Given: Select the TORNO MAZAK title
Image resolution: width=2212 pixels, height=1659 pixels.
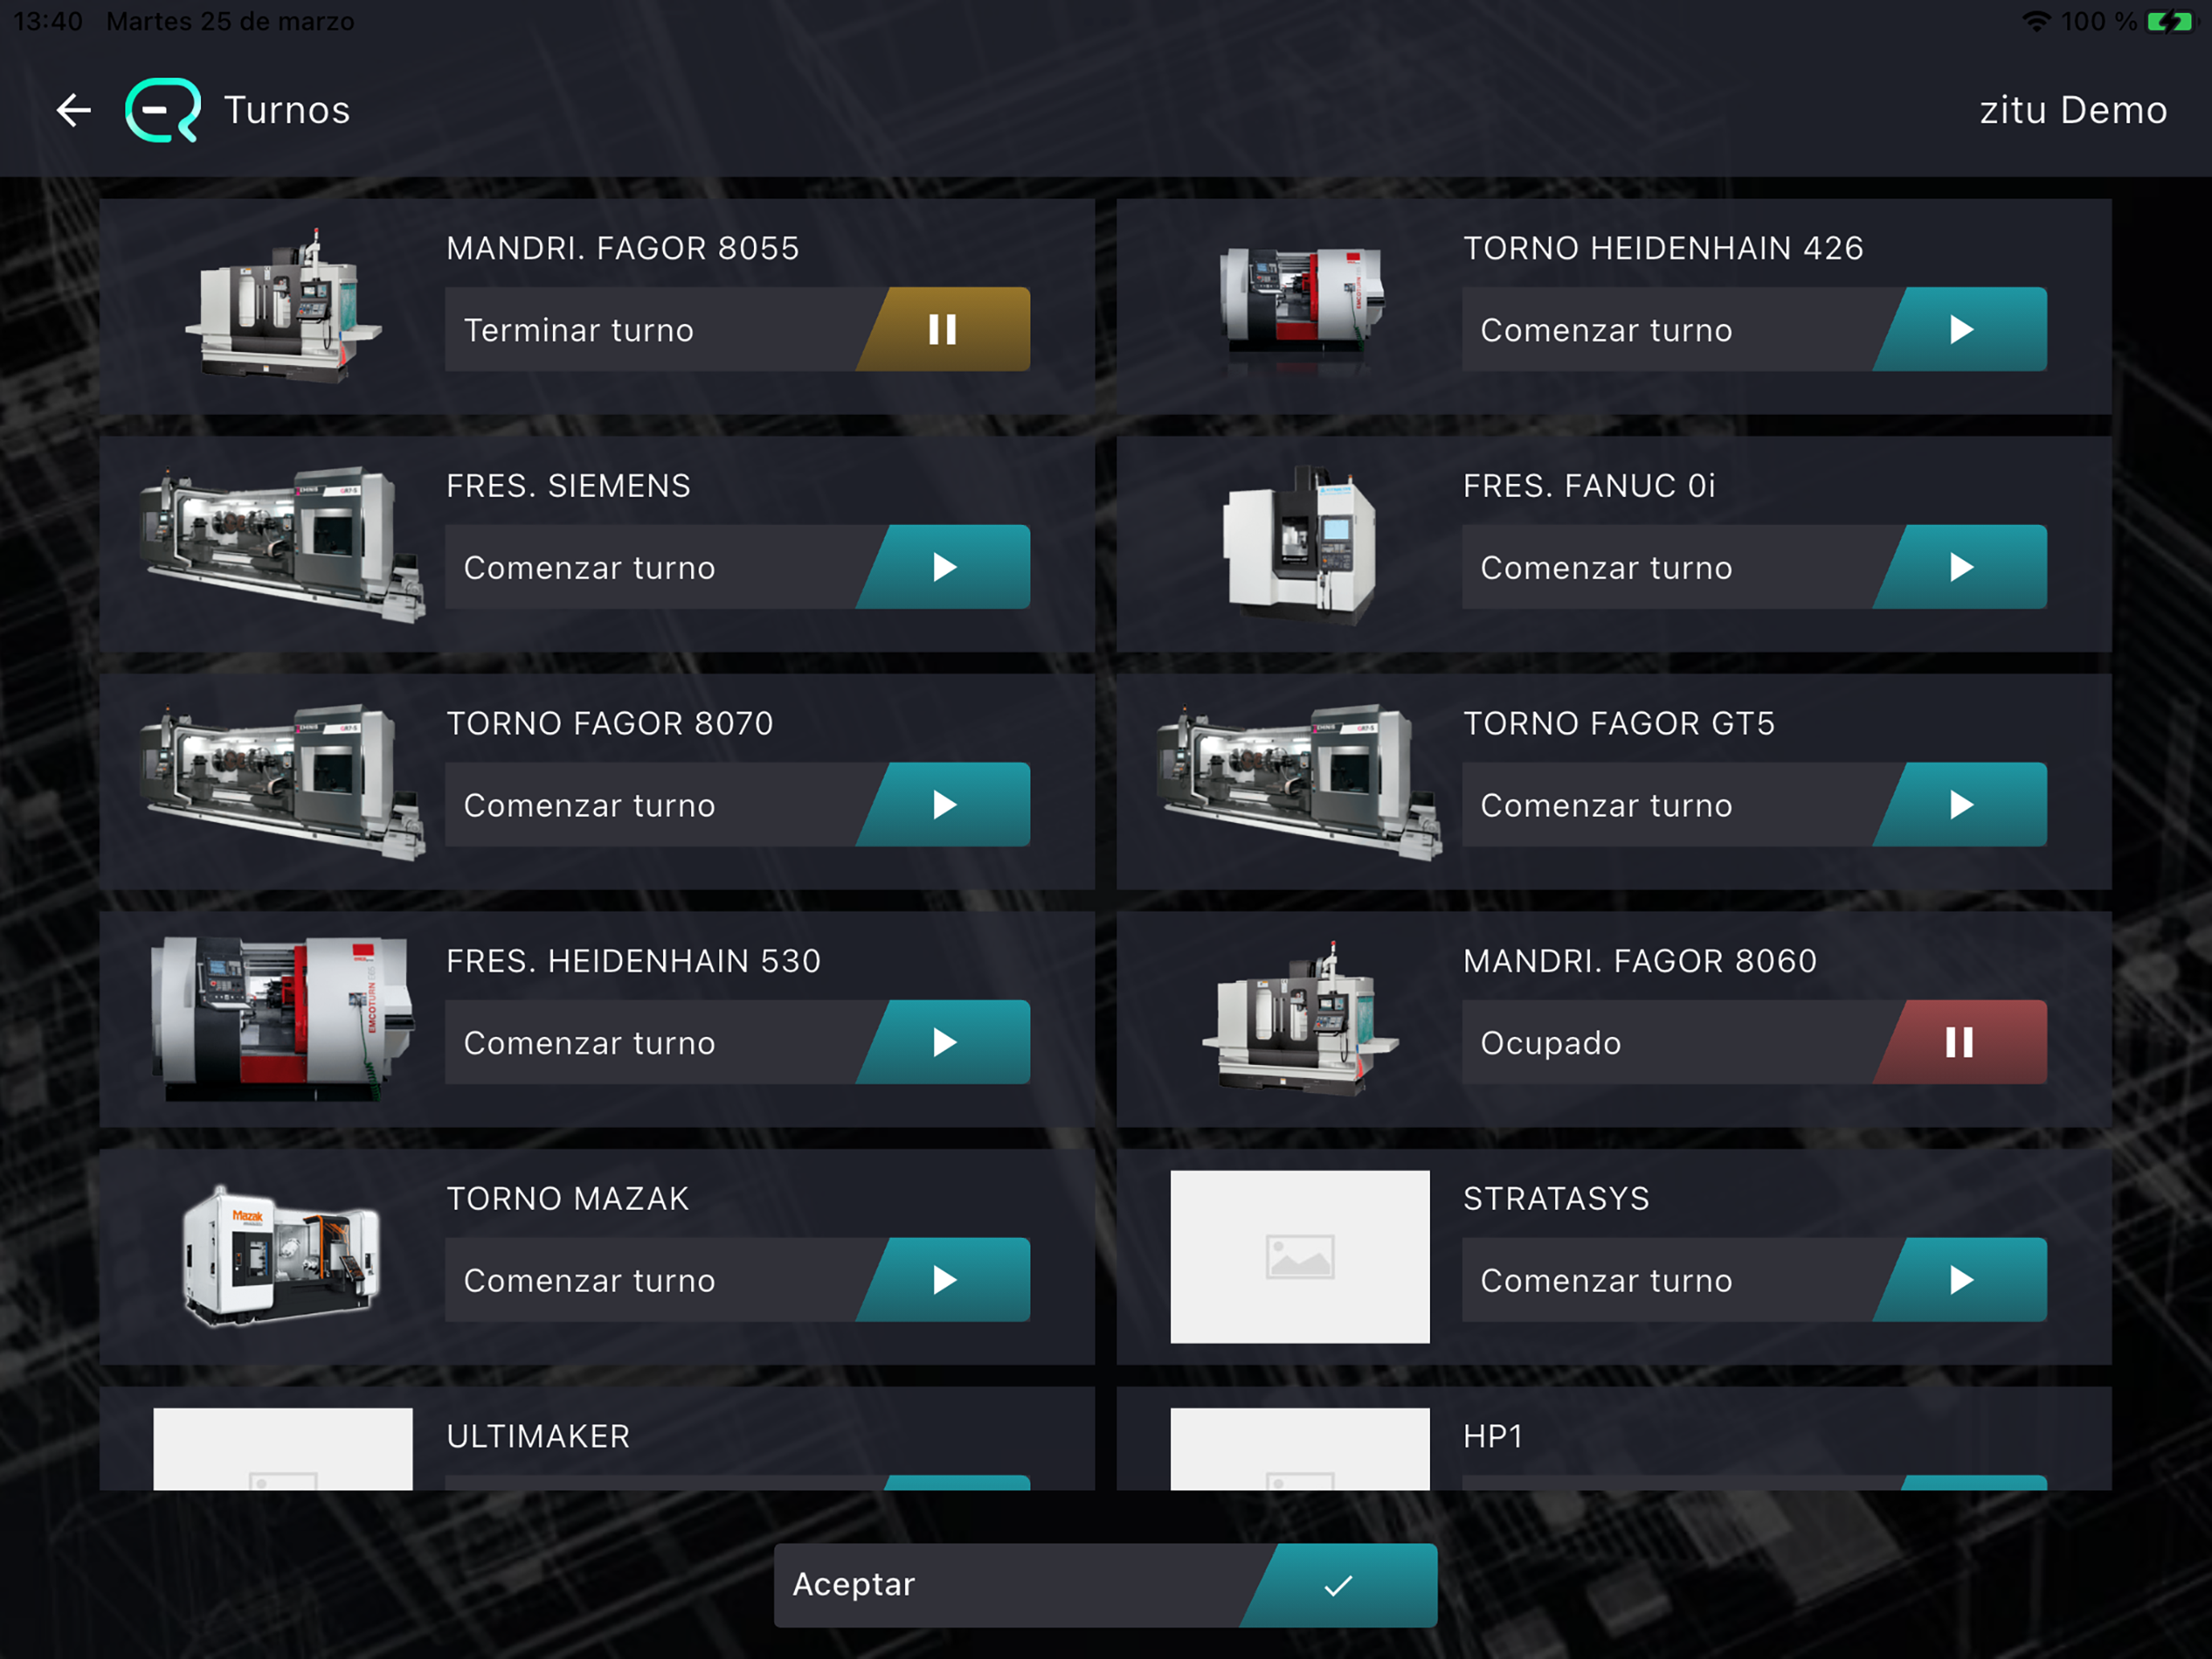Looking at the screenshot, I should click(568, 1199).
